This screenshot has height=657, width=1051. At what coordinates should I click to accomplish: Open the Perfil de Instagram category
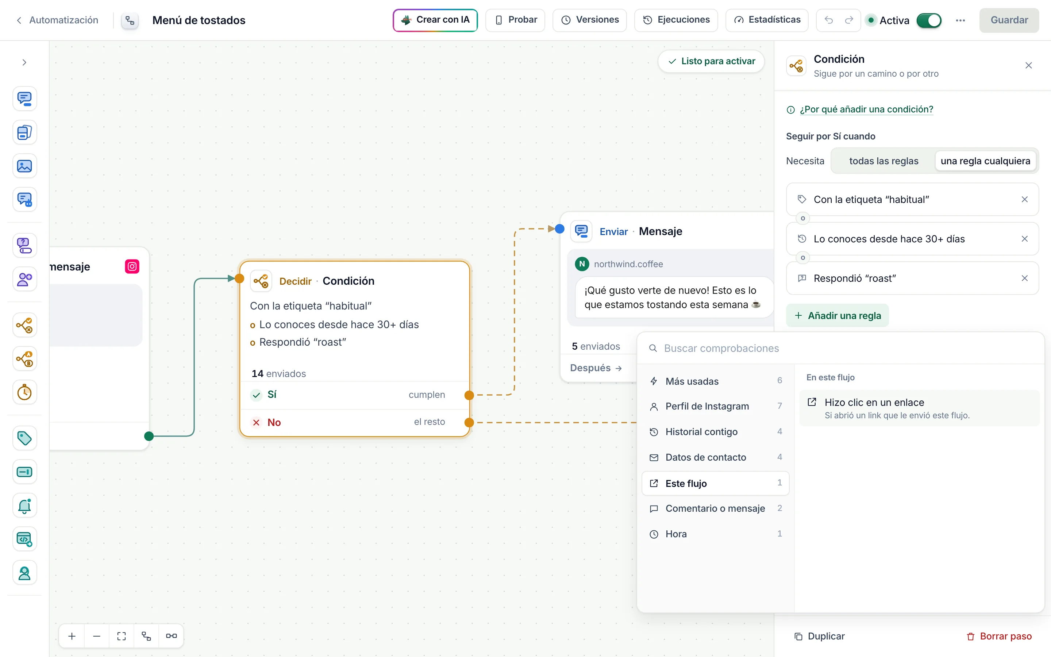coord(715,406)
